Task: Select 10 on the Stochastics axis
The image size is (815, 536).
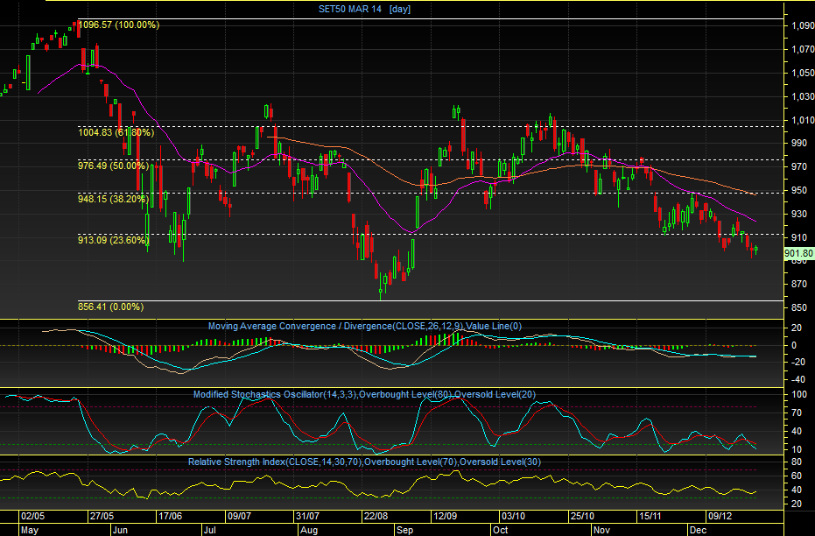Action: coord(797,449)
